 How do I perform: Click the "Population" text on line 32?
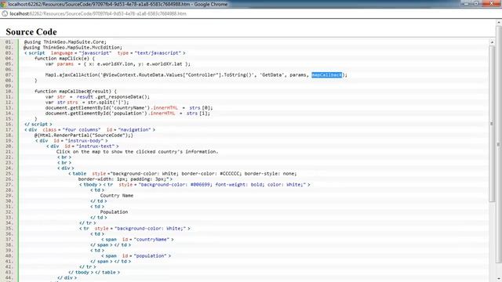(x=114, y=212)
